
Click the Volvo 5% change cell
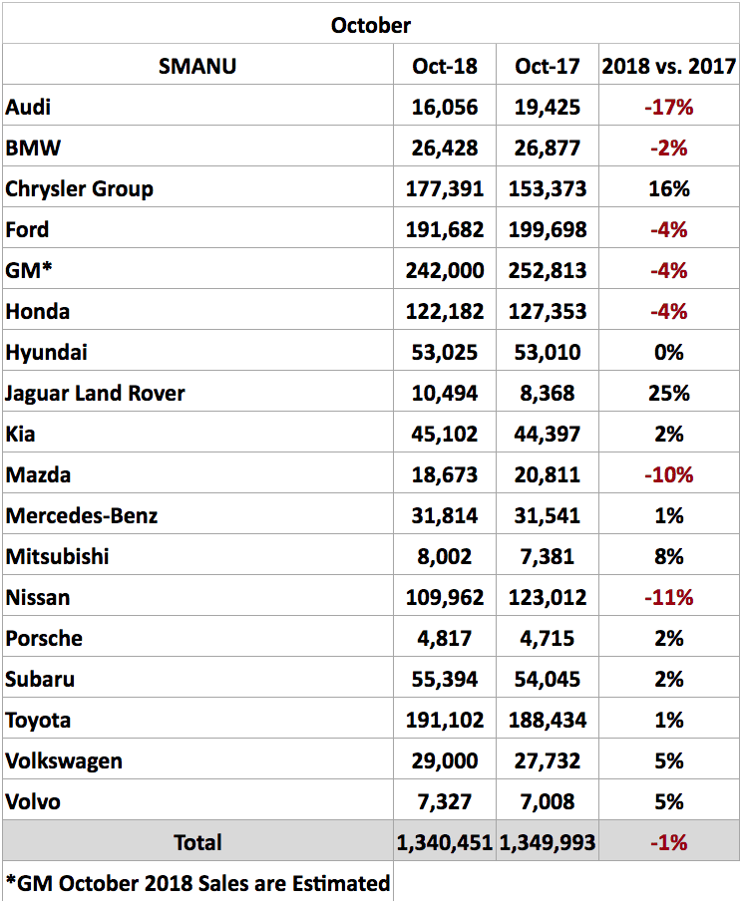[668, 801]
